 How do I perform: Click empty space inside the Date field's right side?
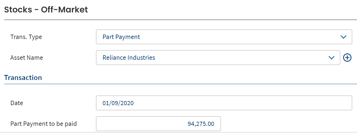coord(250,103)
